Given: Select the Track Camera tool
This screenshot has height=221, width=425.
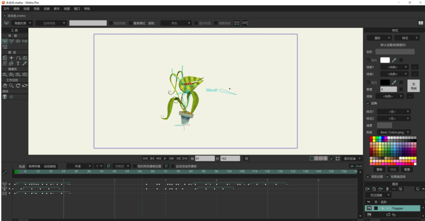Looking at the screenshot, I should coord(5,74).
